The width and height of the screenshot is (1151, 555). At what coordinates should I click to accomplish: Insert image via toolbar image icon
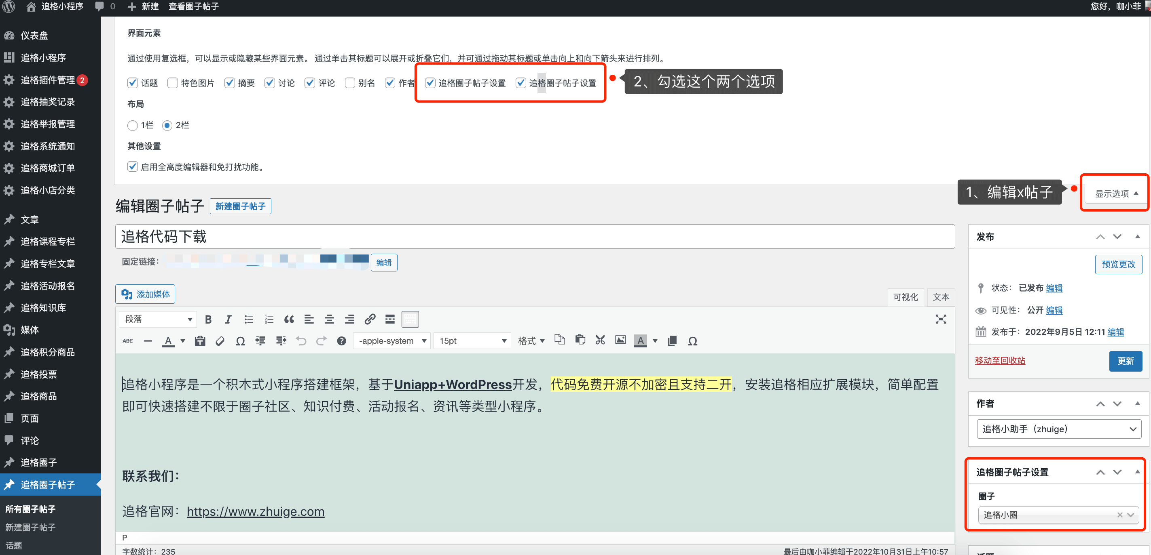click(x=620, y=341)
